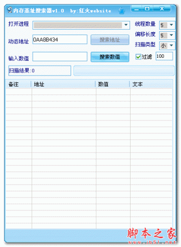Close the window
This screenshot has height=247, width=181.
162,9
